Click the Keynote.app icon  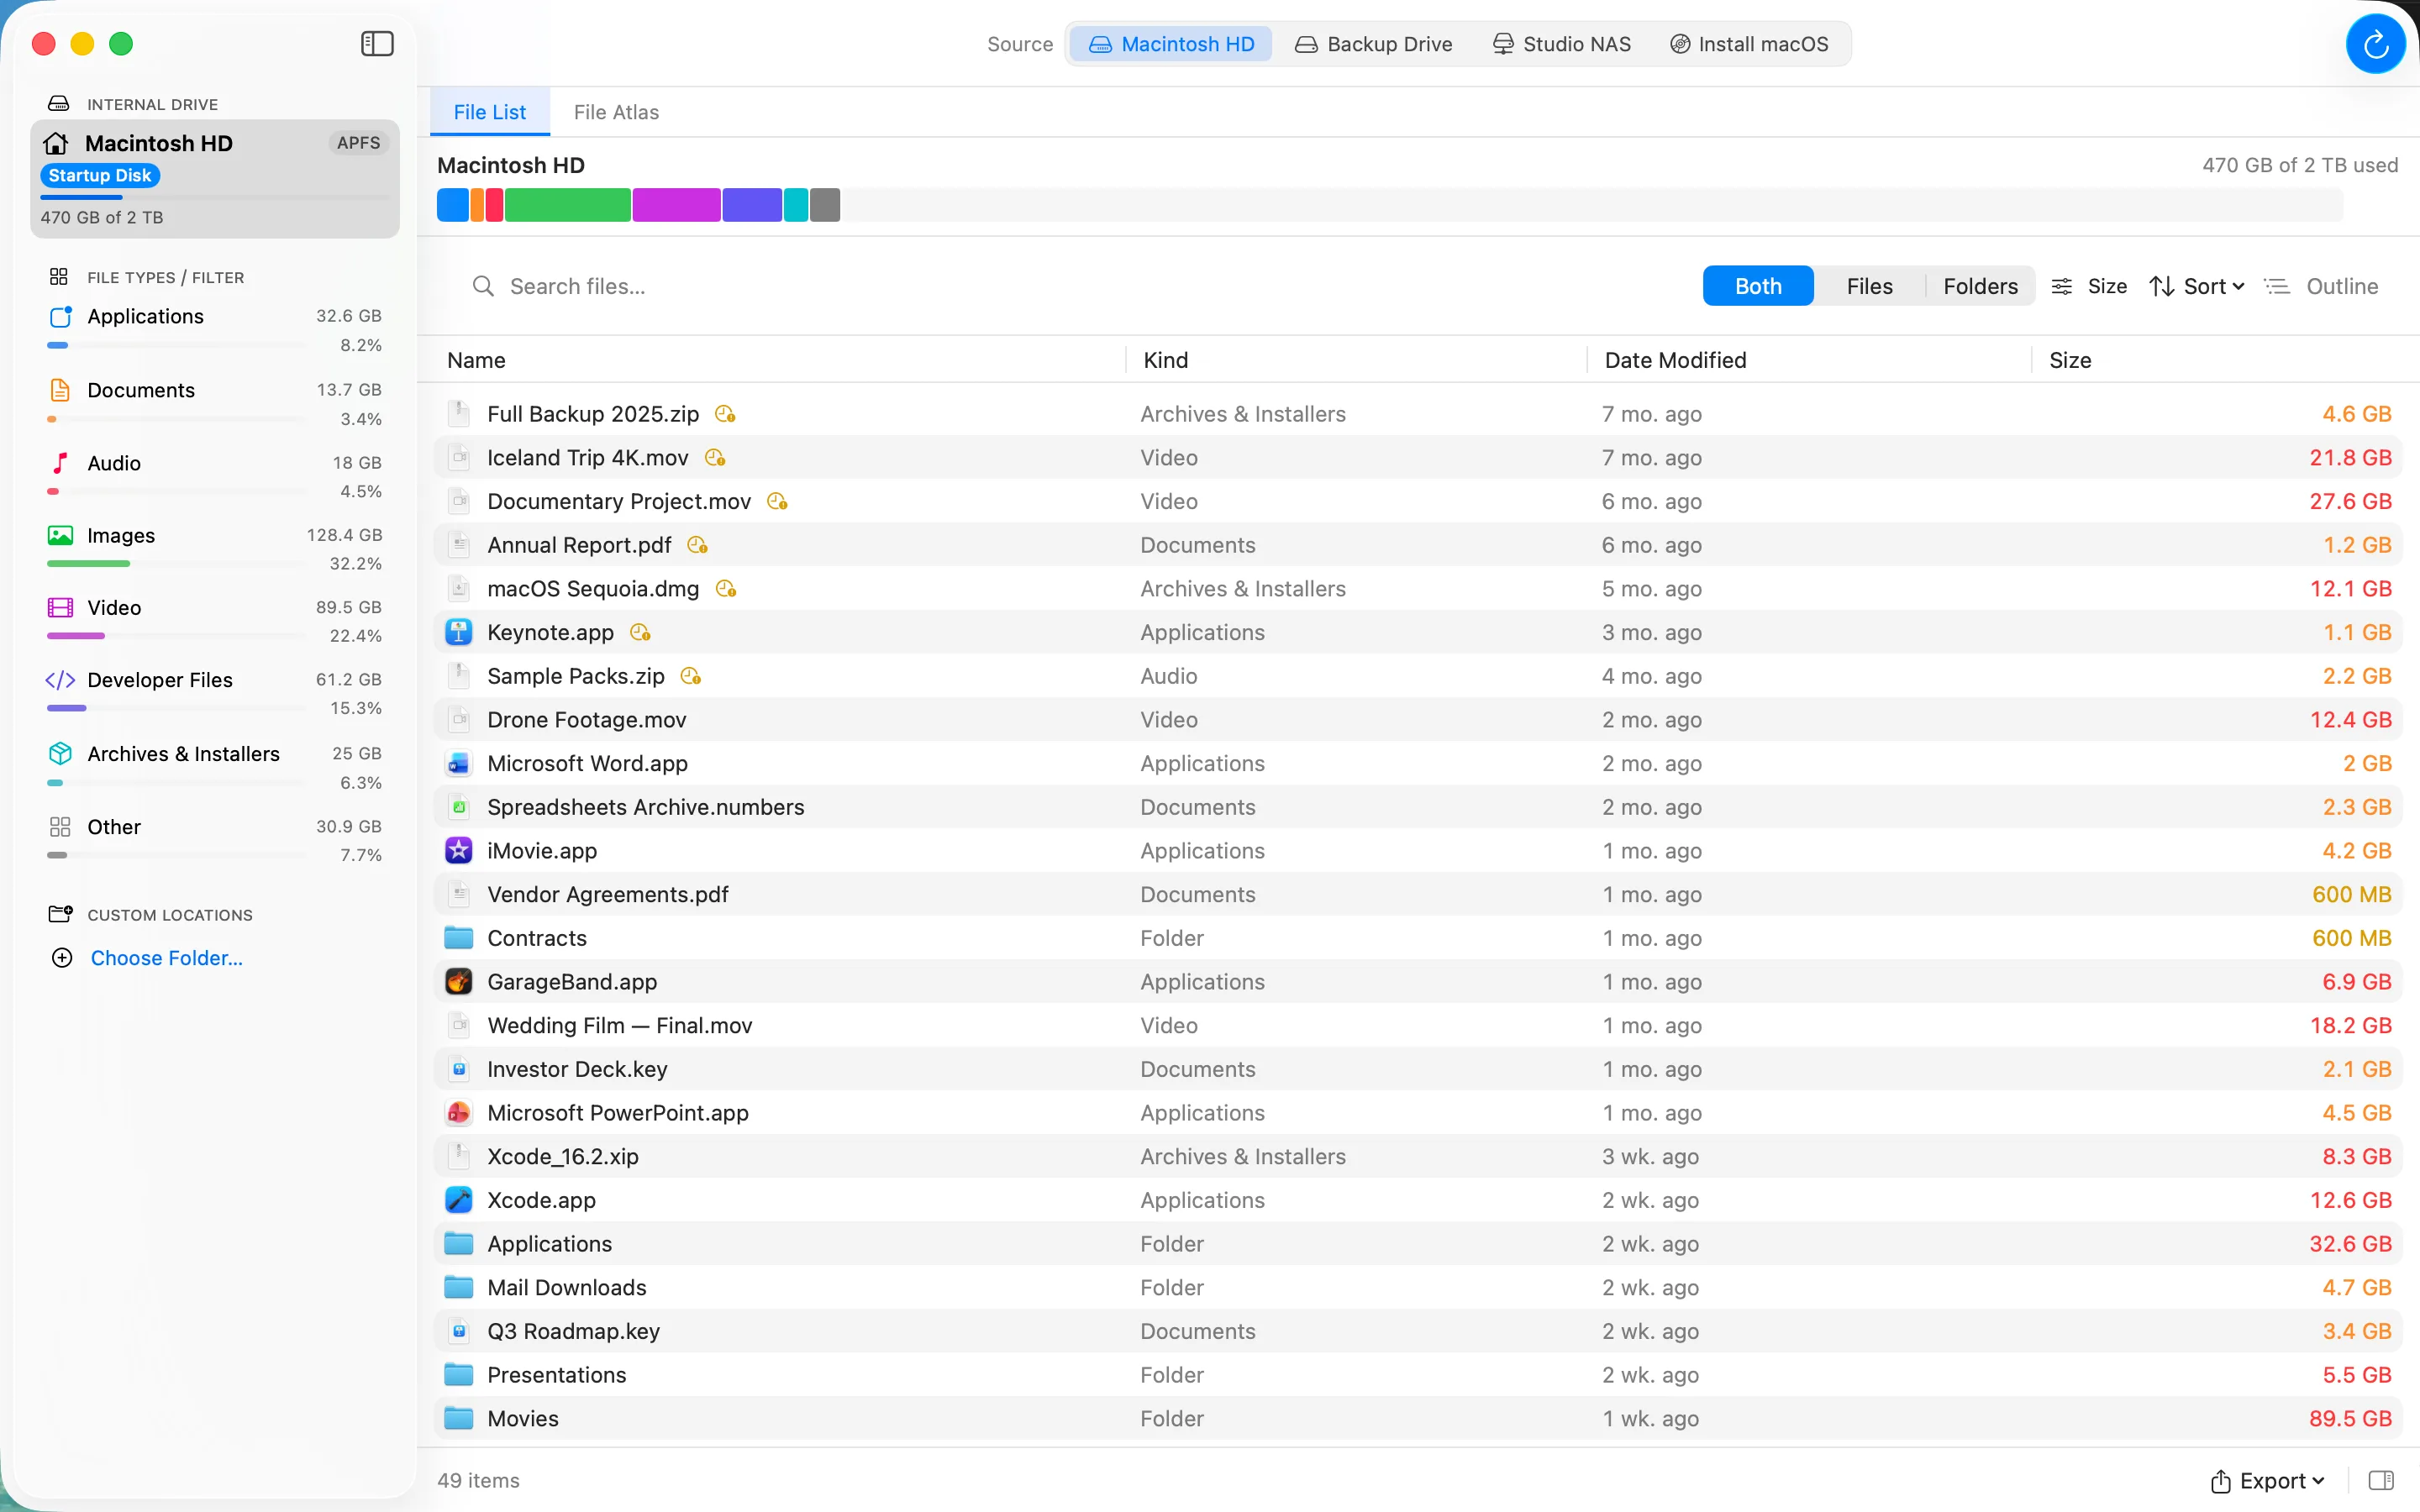pos(459,632)
